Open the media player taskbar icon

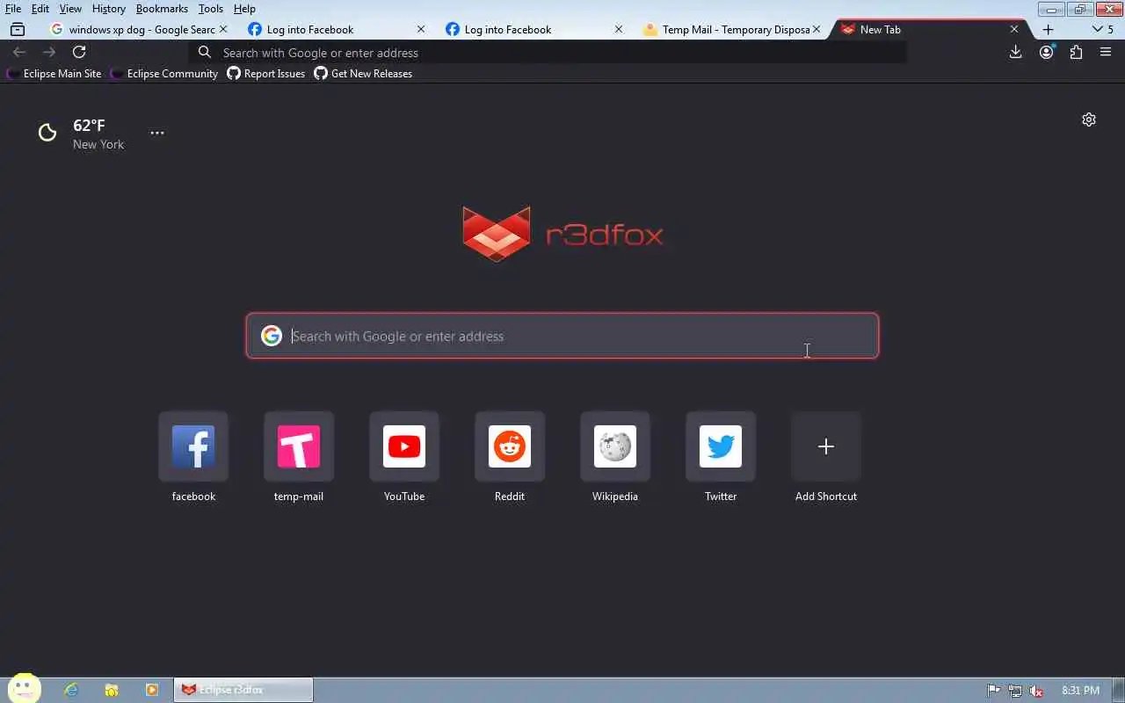click(x=152, y=690)
